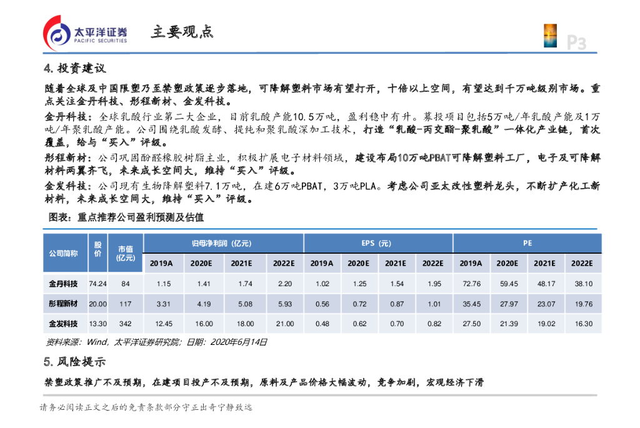Click the net profit cell '21.00'
Screen dimensions: 640x428
[x=285, y=324]
